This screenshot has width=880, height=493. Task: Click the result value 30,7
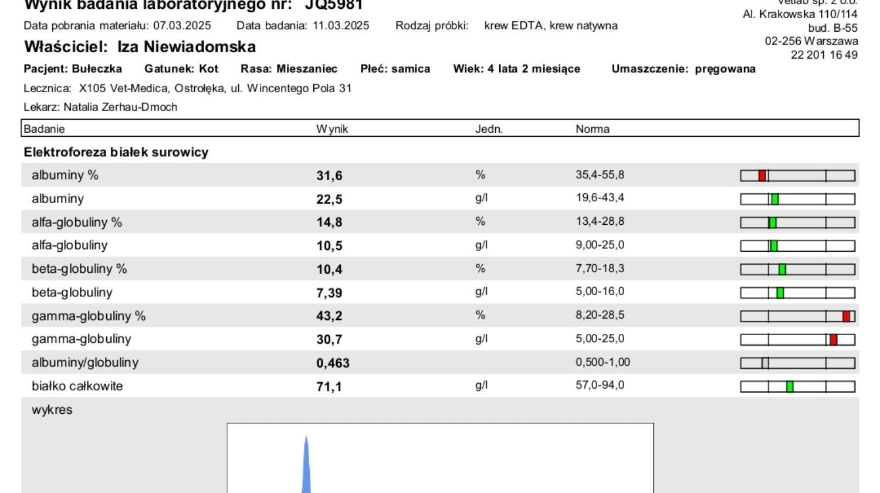click(329, 340)
